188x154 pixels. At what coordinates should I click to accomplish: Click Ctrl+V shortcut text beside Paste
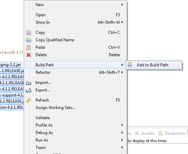coord(114,47)
